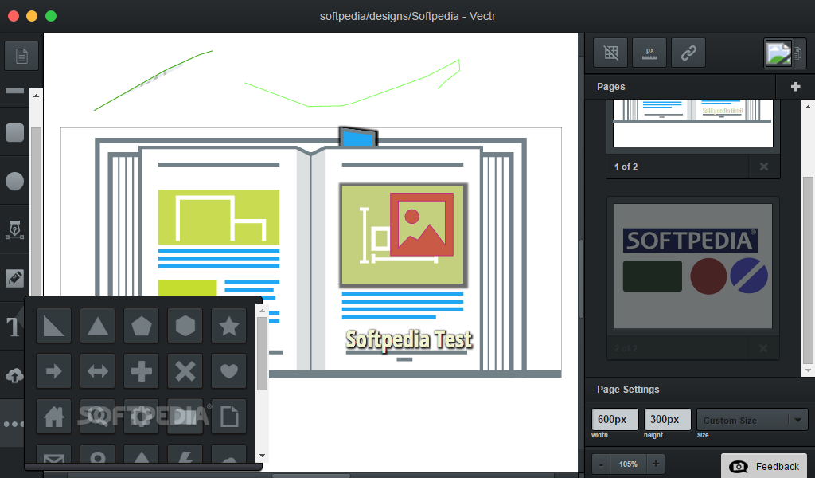Click the zoom in plus button

655,464
